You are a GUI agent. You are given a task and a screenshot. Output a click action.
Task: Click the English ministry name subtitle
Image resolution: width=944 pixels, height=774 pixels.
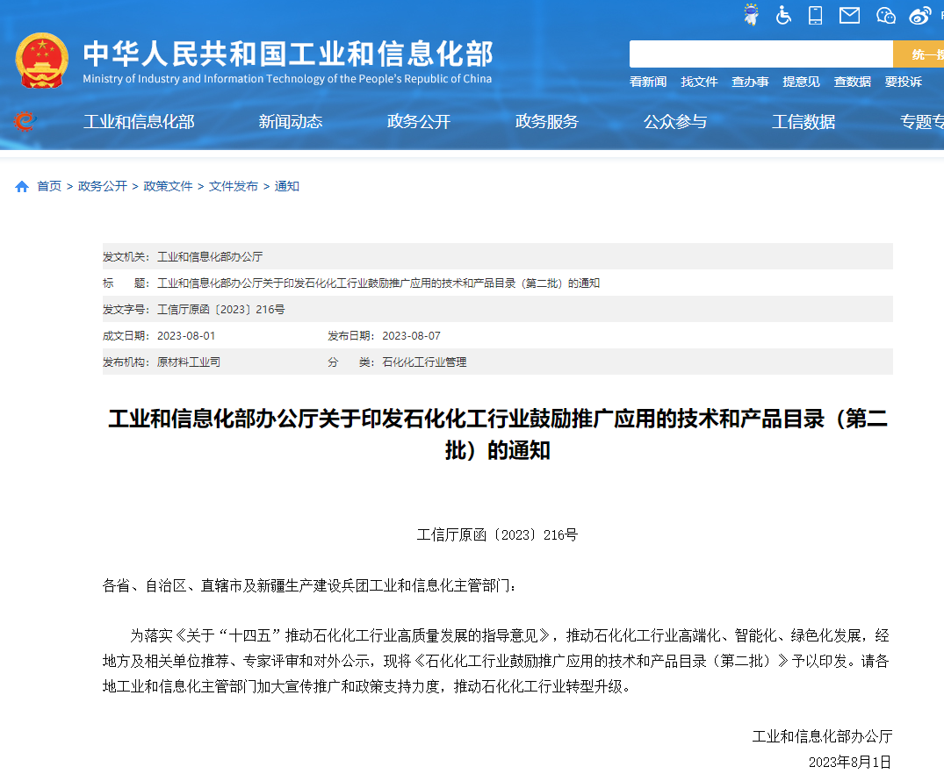point(287,79)
